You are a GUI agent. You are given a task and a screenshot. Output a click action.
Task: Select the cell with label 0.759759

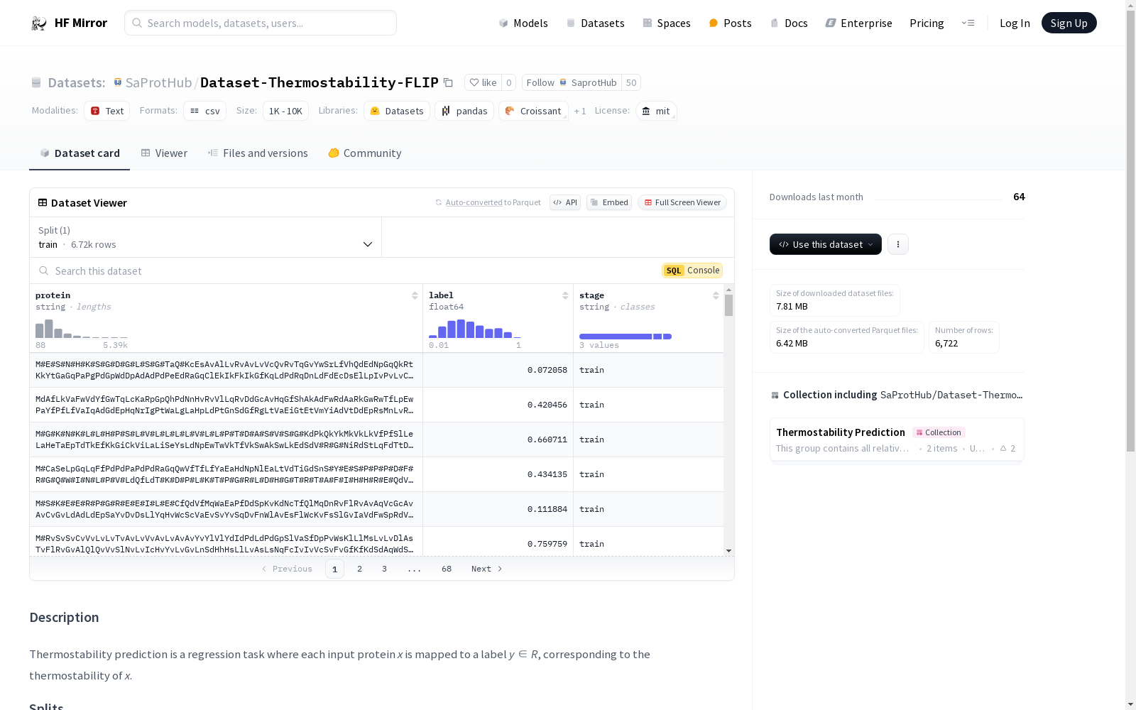pos(498,542)
